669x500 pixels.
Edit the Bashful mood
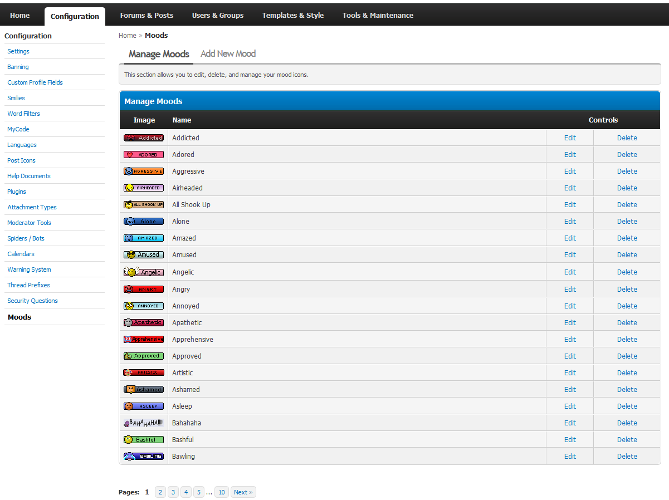(570, 440)
